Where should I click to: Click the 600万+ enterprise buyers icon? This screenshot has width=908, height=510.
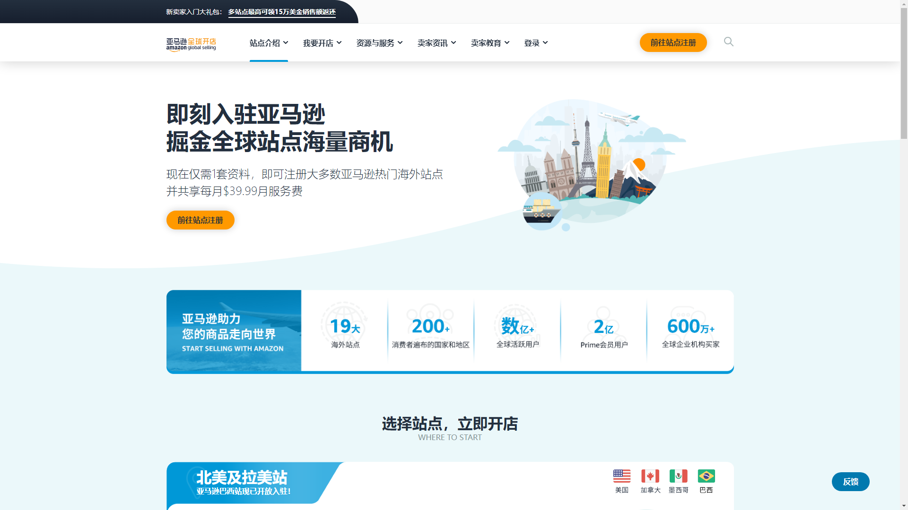(690, 326)
